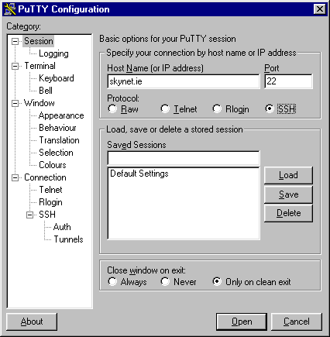Open the Logging category
Viewport: 330px width, 337px height.
click(53, 53)
